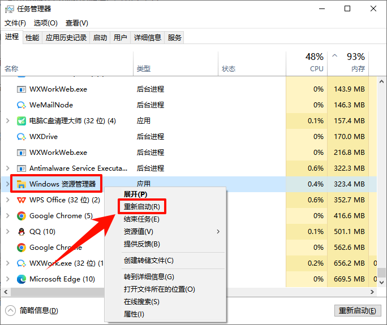Switch to the 性能 tab
The image size is (387, 325).
(x=32, y=38)
